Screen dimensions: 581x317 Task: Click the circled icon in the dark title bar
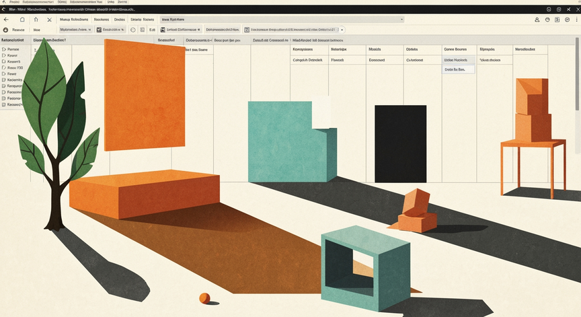(x=549, y=9)
